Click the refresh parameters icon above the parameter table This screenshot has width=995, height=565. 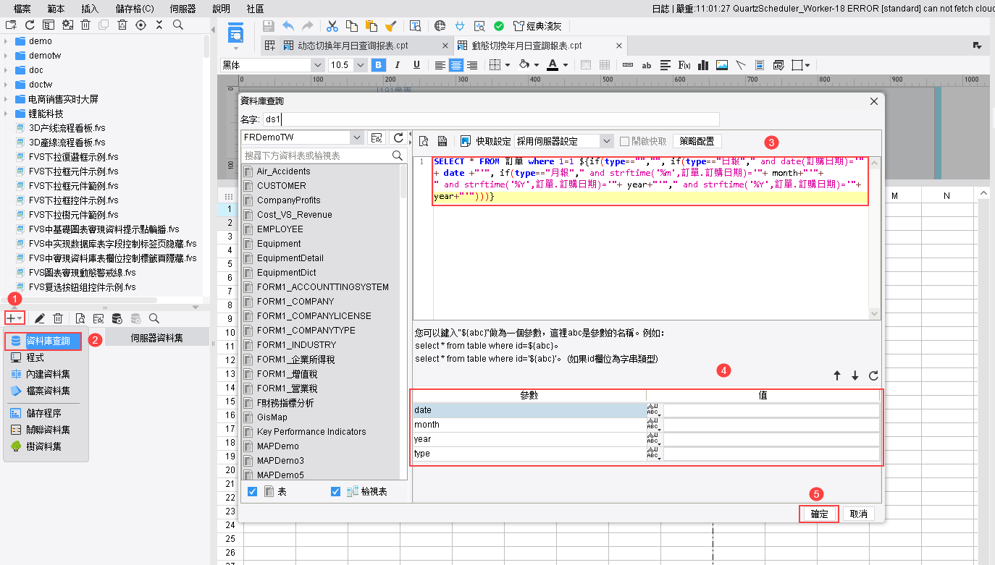tap(873, 375)
